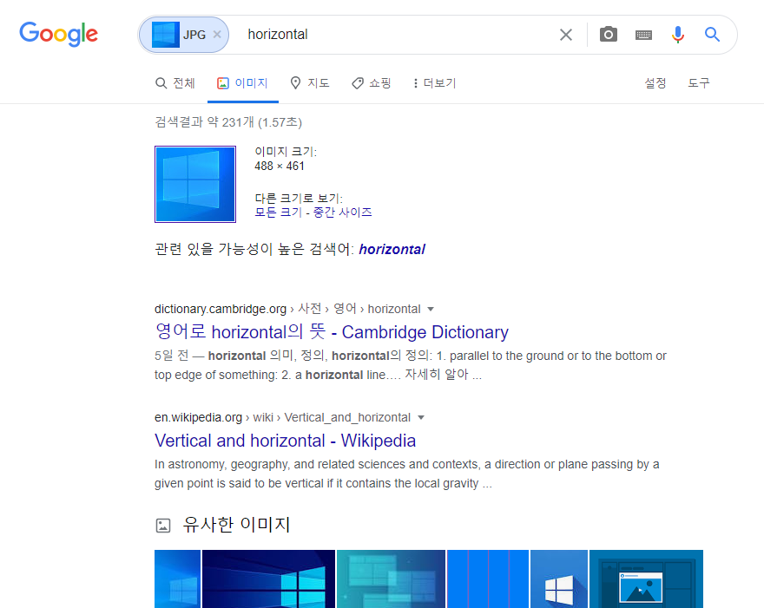Expand dropdown arrow next to Cambridge result URL
The image size is (764, 608).
click(431, 309)
